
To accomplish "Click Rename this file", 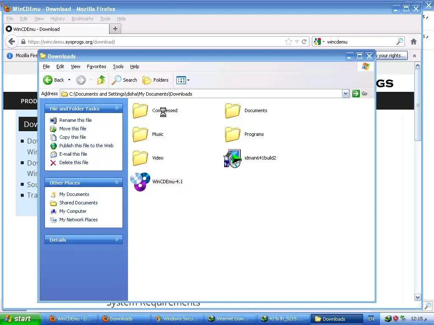I will [75, 120].
